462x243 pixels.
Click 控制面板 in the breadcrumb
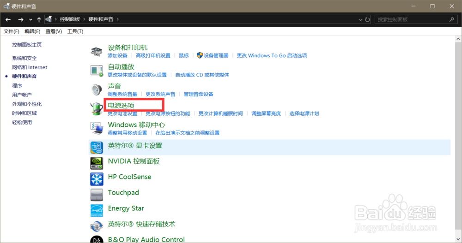pos(70,19)
